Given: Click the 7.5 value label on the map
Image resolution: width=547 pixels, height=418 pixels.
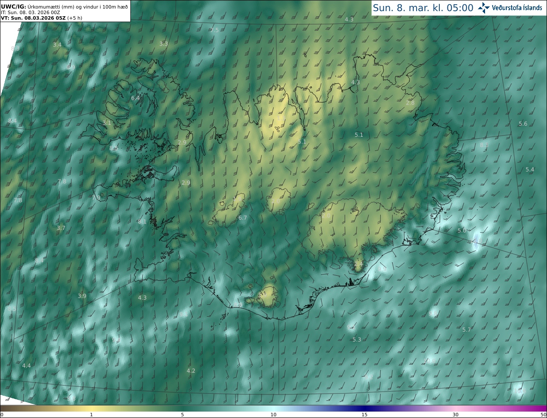Looking at the screenshot, I should [x=215, y=30].
